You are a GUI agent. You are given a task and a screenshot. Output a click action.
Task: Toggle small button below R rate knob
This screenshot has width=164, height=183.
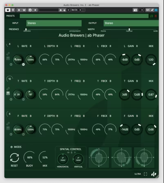(x=23, y=64)
